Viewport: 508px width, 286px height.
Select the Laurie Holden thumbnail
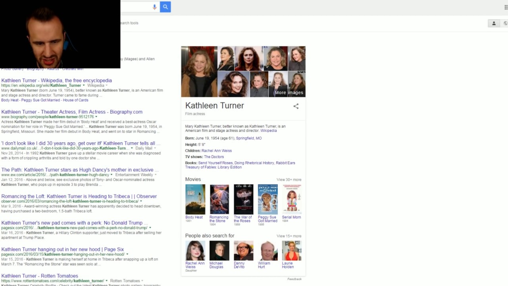pos(292,251)
